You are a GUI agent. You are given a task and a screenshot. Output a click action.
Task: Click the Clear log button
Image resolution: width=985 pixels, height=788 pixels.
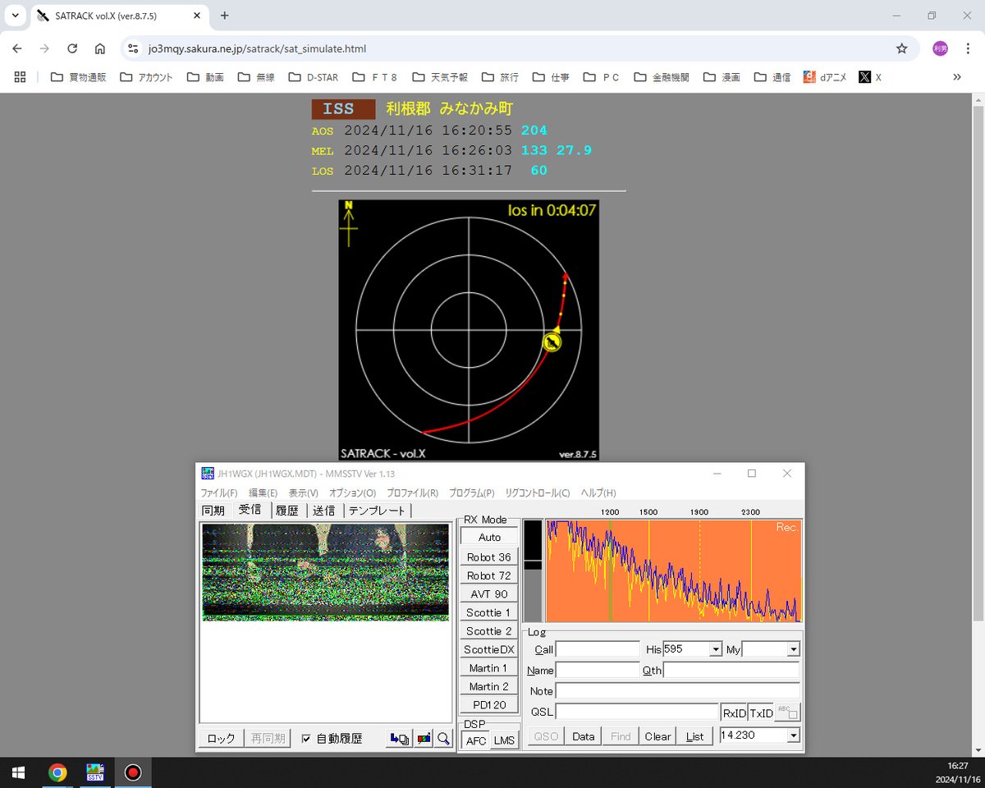click(657, 735)
